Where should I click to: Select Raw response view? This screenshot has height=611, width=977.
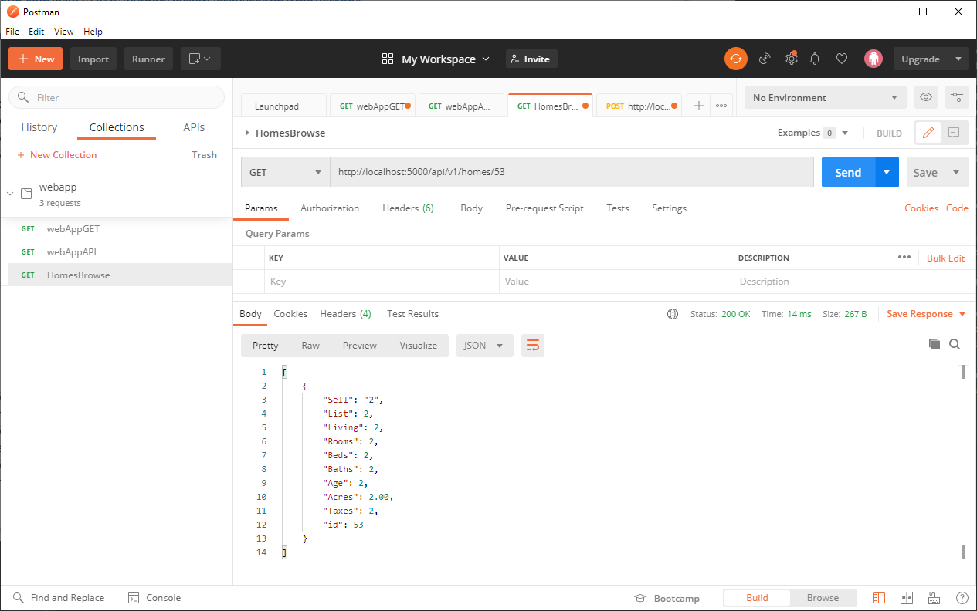tap(310, 346)
